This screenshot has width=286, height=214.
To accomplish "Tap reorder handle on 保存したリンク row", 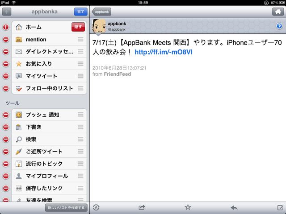I will click(80, 188).
